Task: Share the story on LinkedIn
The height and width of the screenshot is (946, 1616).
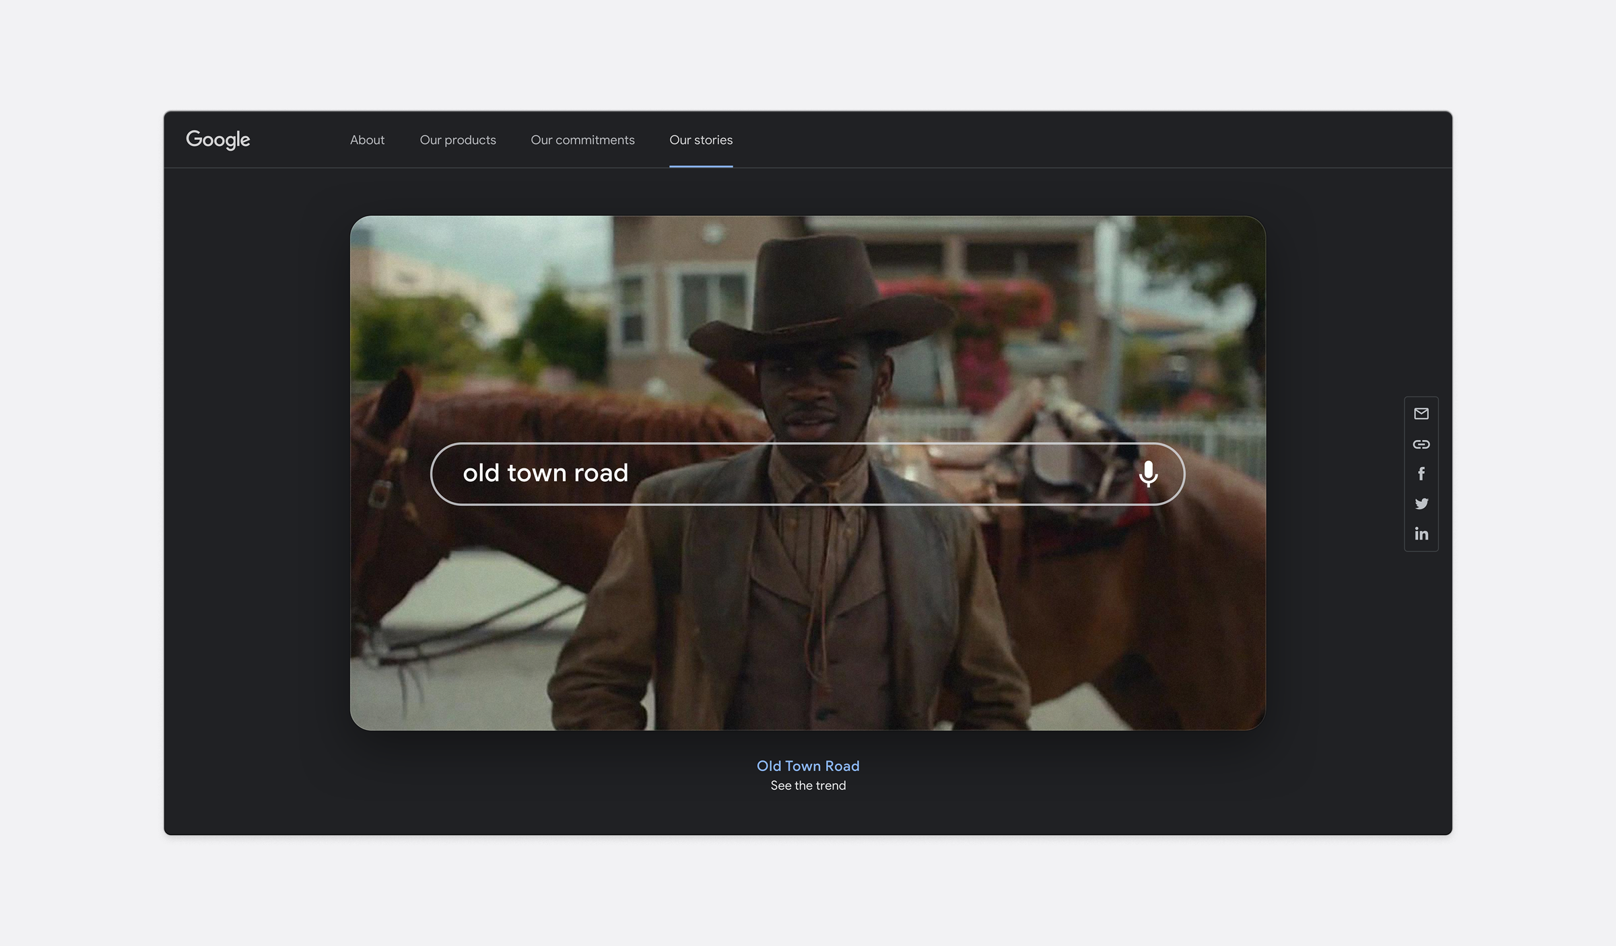Action: pos(1421,534)
